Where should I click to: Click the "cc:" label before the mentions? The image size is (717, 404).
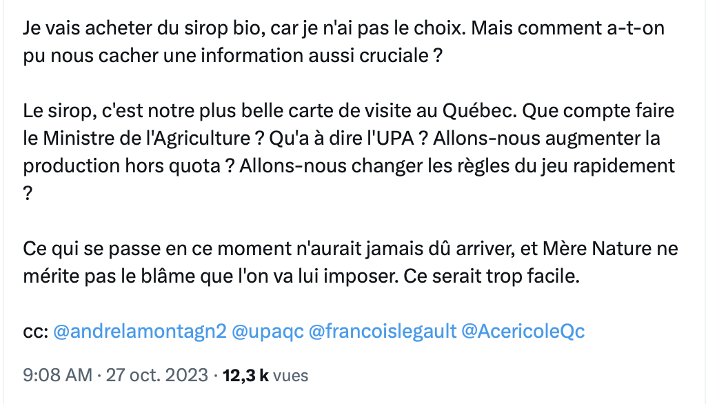(x=36, y=332)
